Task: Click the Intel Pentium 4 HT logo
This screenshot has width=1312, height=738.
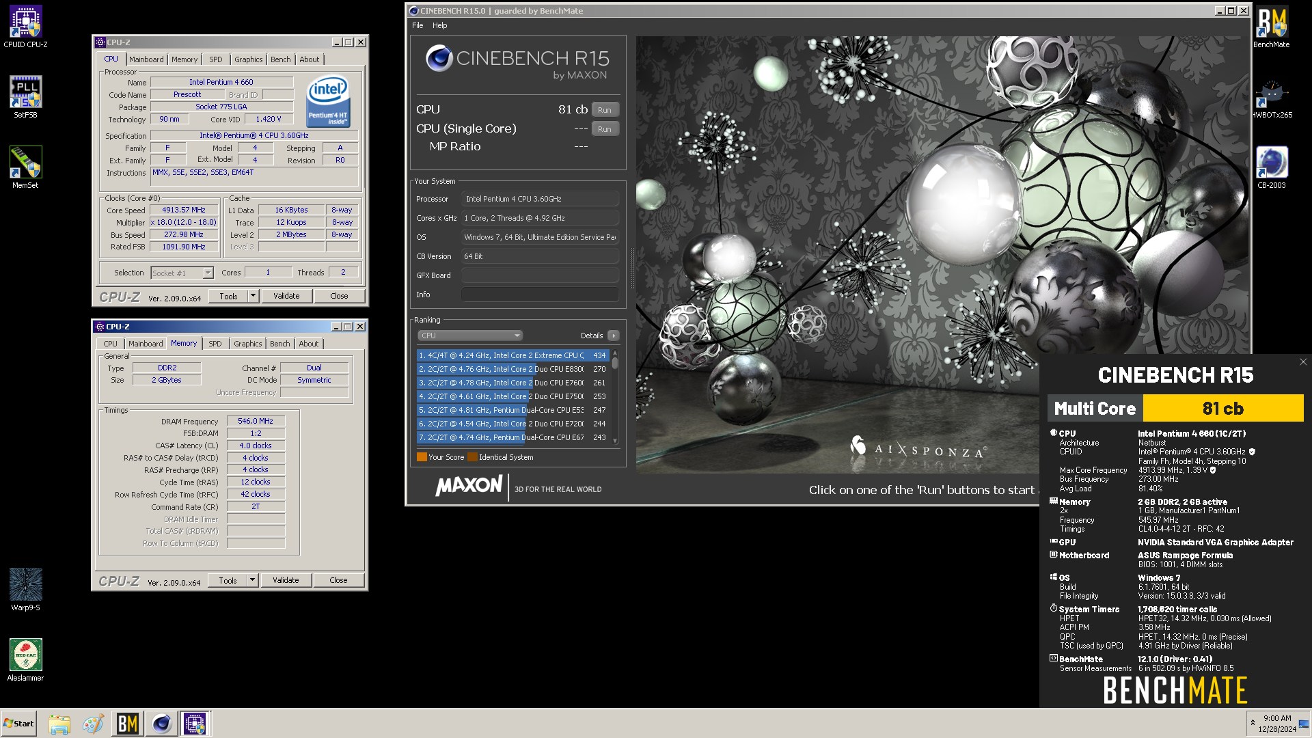Action: click(328, 101)
